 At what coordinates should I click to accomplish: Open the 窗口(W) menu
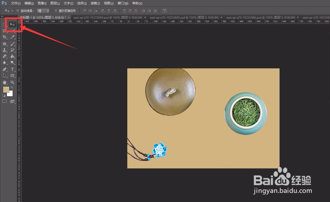[123, 3]
